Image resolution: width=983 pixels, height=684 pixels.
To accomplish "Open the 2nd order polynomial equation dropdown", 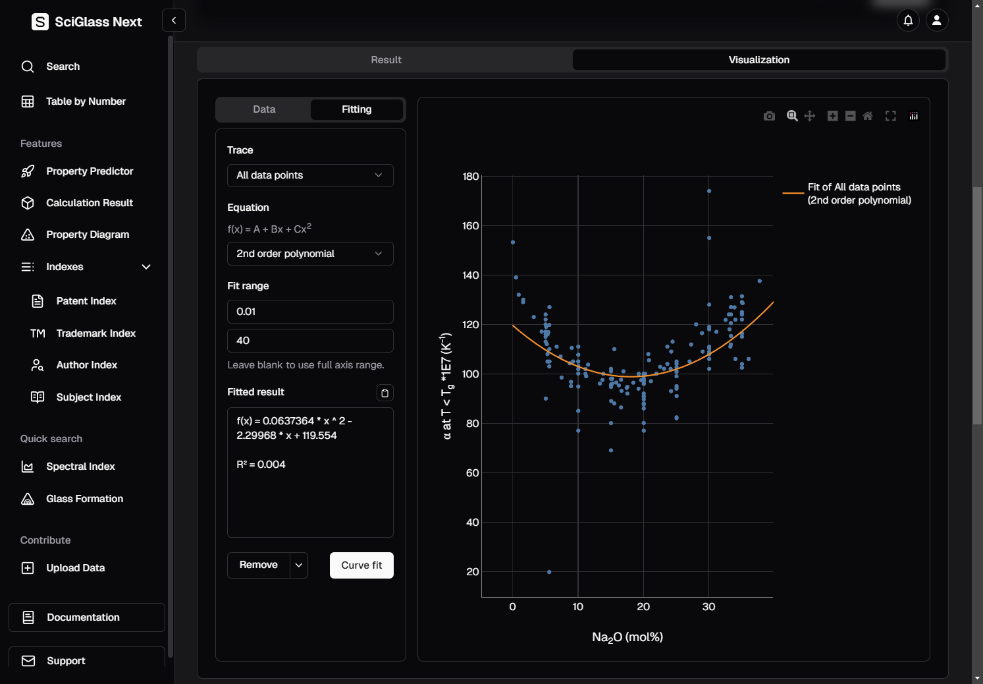I will click(x=310, y=254).
